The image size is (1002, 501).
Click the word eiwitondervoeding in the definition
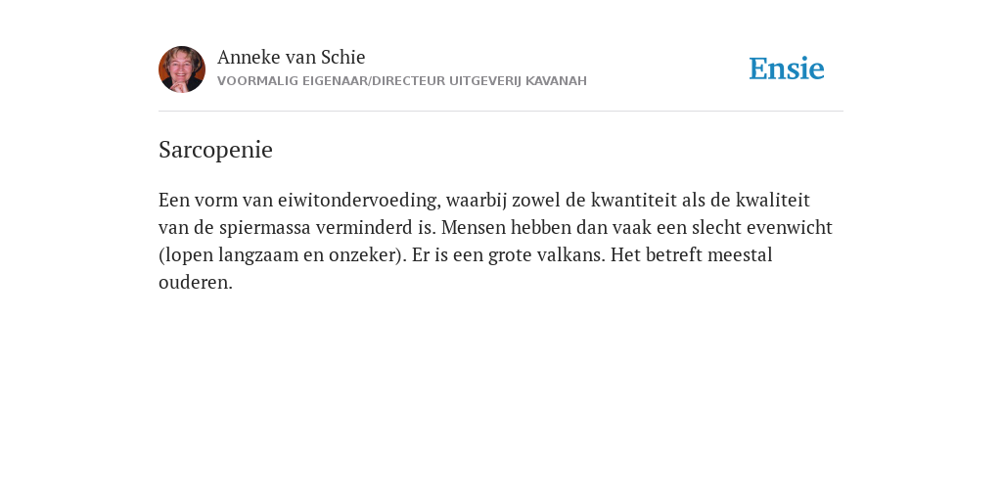(x=359, y=201)
